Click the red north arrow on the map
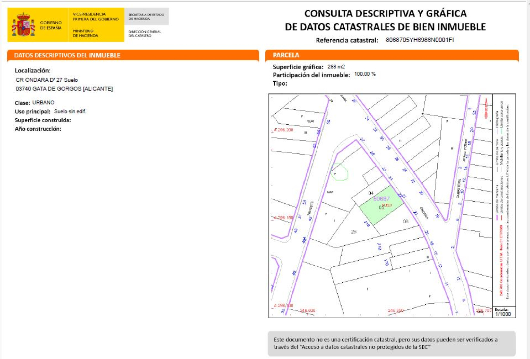 tap(486, 108)
